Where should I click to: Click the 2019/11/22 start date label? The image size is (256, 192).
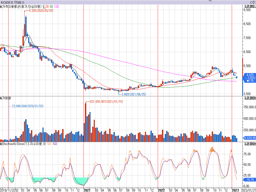[x=7, y=190]
